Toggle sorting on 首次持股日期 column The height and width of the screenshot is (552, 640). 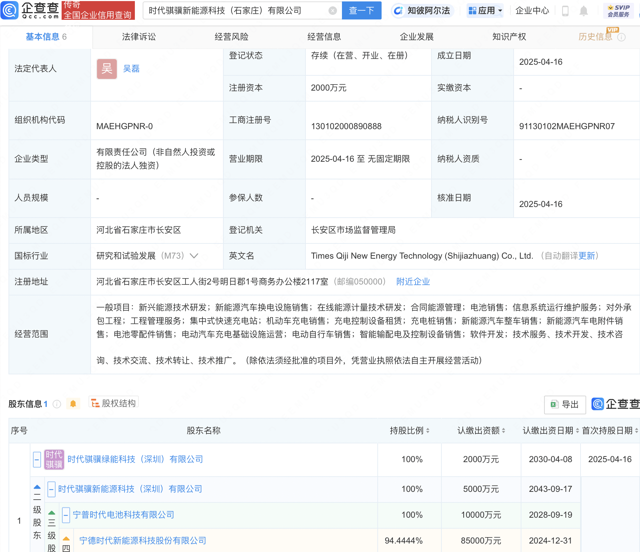pos(636,431)
